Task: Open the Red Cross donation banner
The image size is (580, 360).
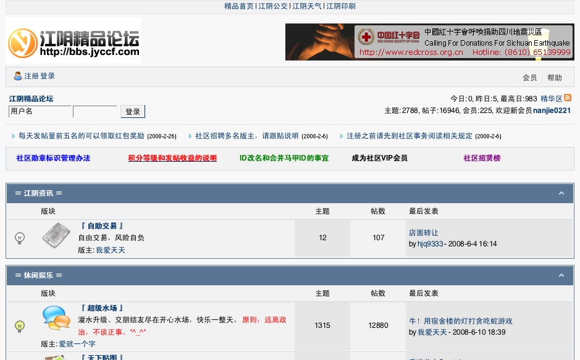Action: [429, 42]
